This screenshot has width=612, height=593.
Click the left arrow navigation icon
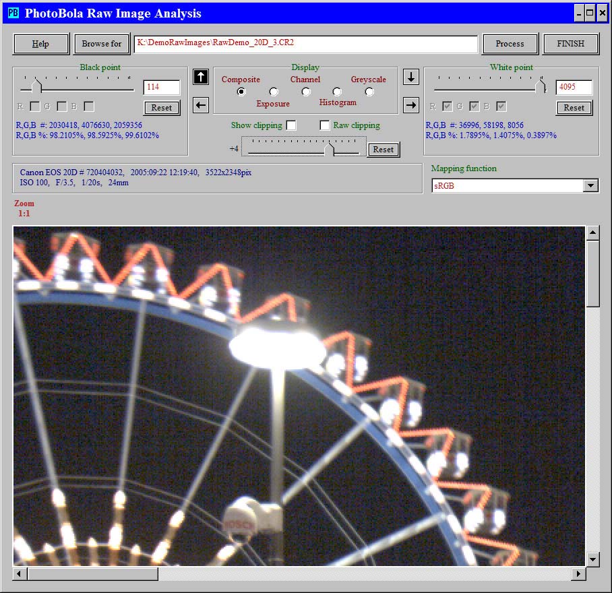201,105
